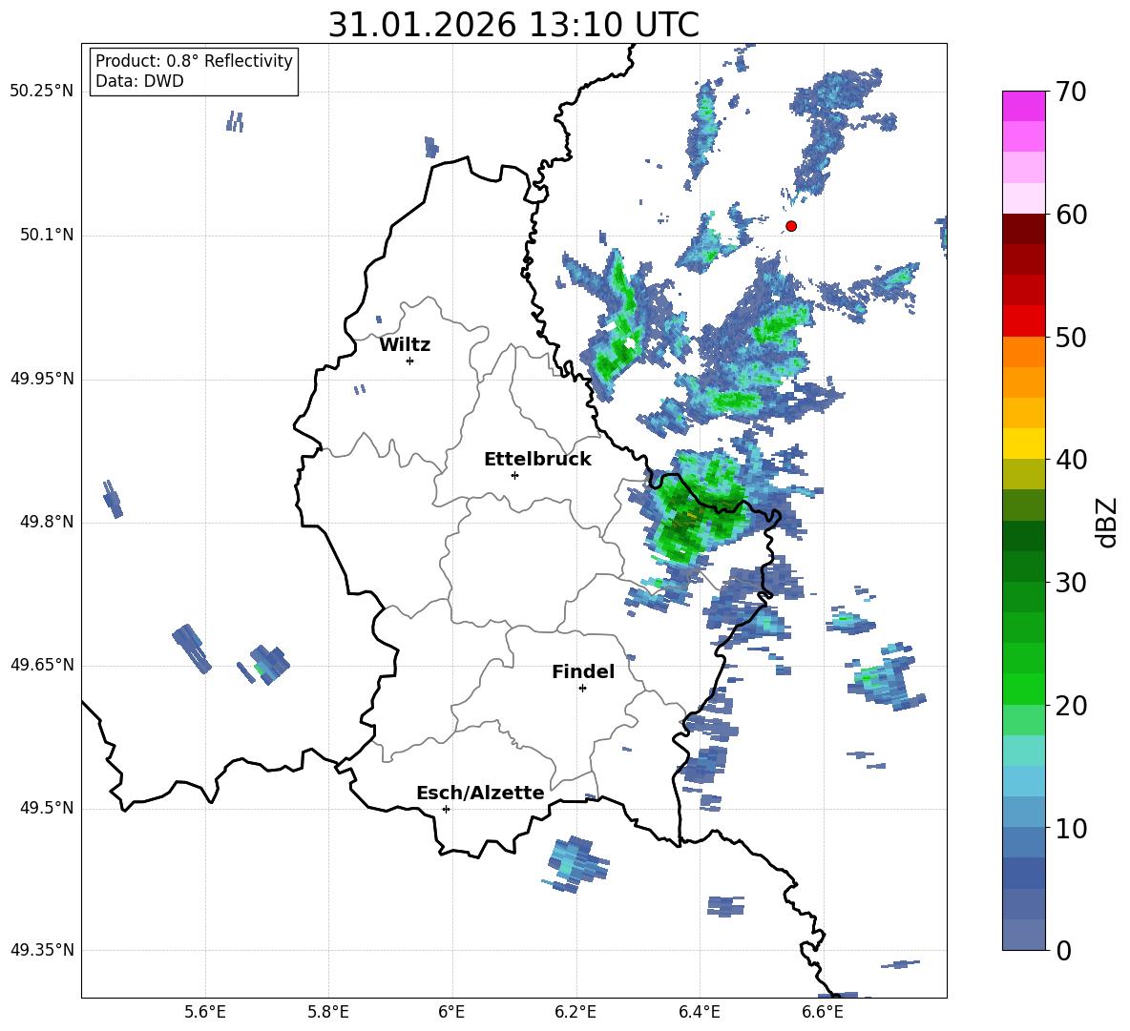Click the 6.6°E longitude label
The image size is (1130, 1031).
[x=823, y=1012]
